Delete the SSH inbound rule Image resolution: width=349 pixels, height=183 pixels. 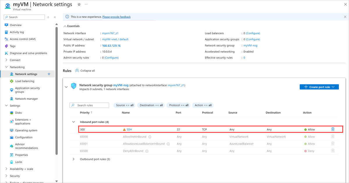333,129
